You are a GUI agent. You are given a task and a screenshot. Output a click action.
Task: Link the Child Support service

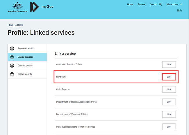[x=169, y=89]
